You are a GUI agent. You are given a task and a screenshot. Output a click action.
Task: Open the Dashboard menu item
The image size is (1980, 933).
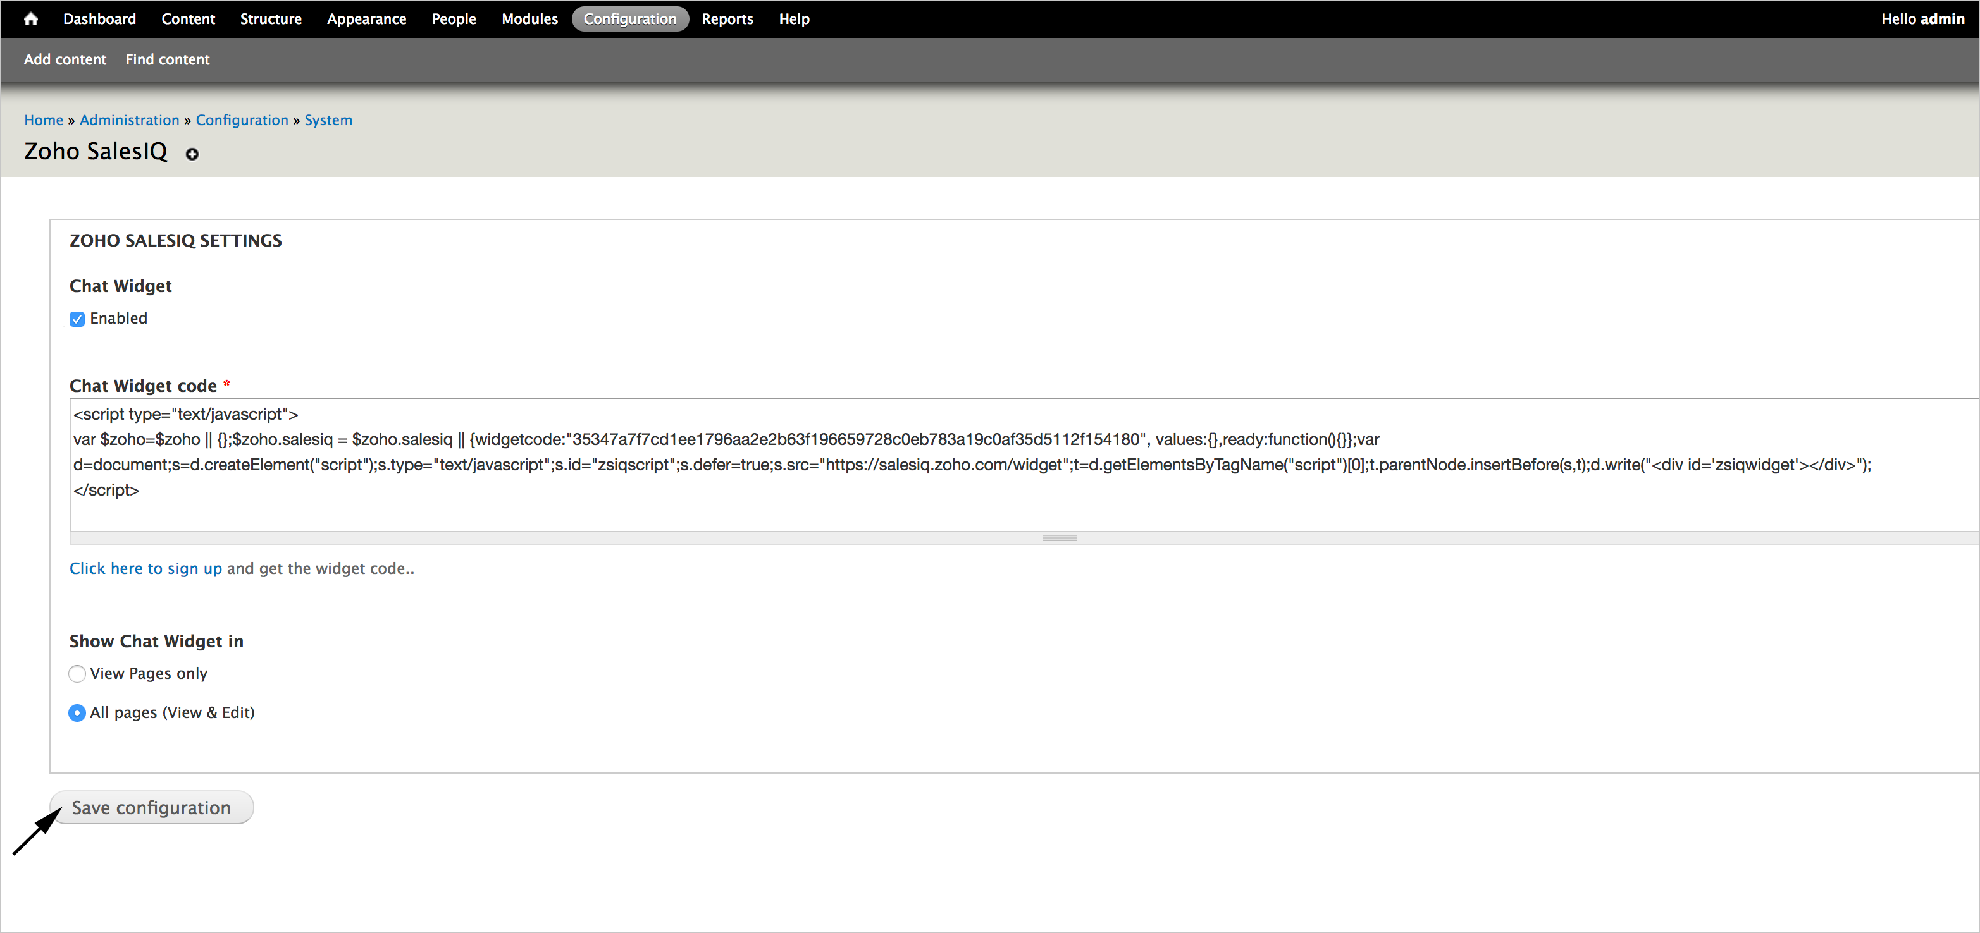point(99,19)
